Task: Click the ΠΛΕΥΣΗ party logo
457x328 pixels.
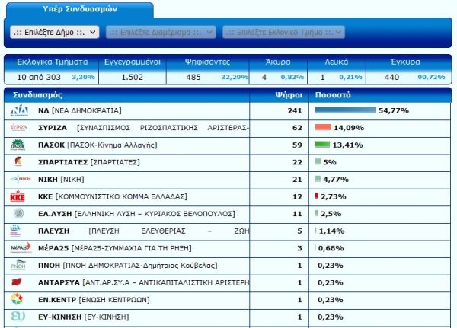Action: [x=15, y=231]
